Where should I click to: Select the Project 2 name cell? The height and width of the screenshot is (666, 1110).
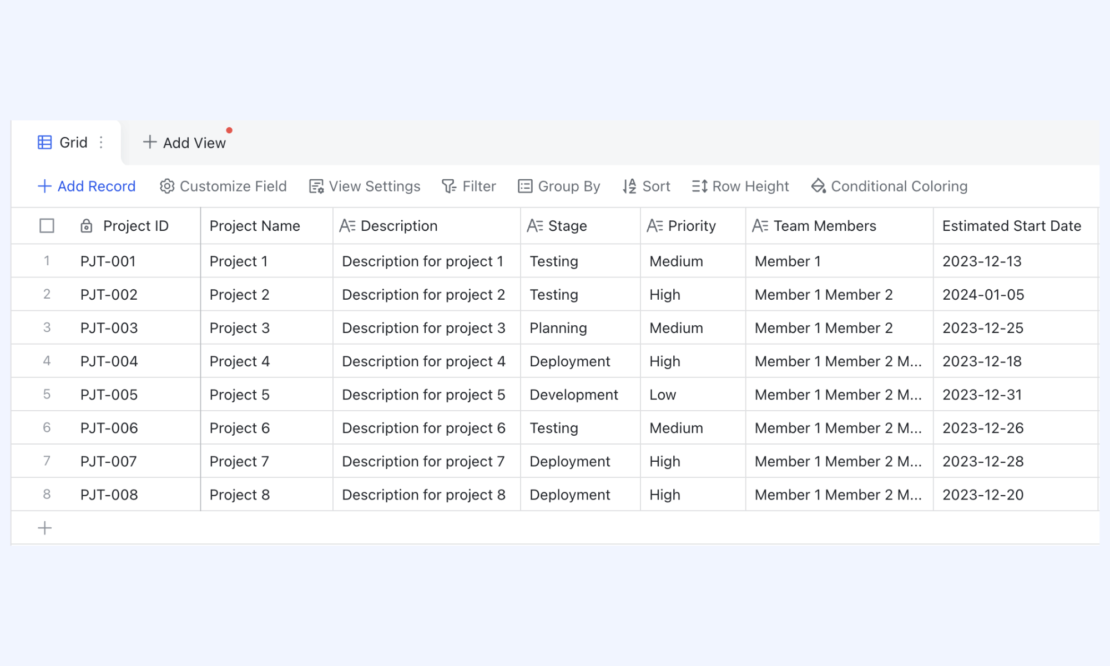click(266, 295)
